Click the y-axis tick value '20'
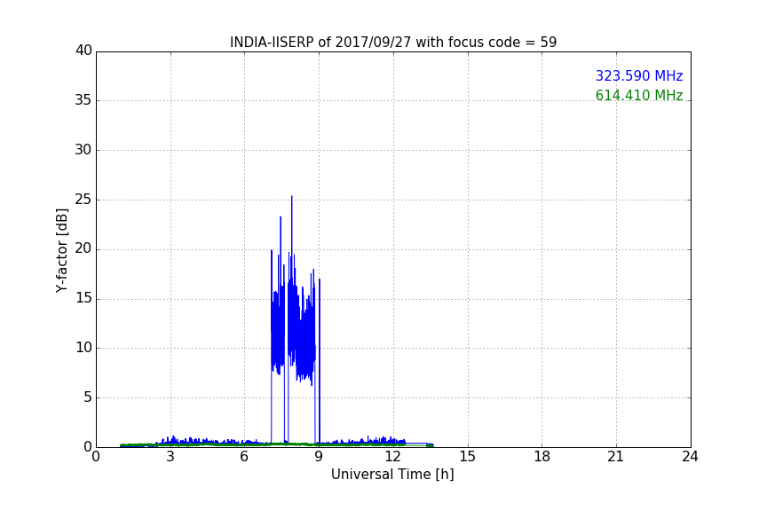 pos(83,249)
